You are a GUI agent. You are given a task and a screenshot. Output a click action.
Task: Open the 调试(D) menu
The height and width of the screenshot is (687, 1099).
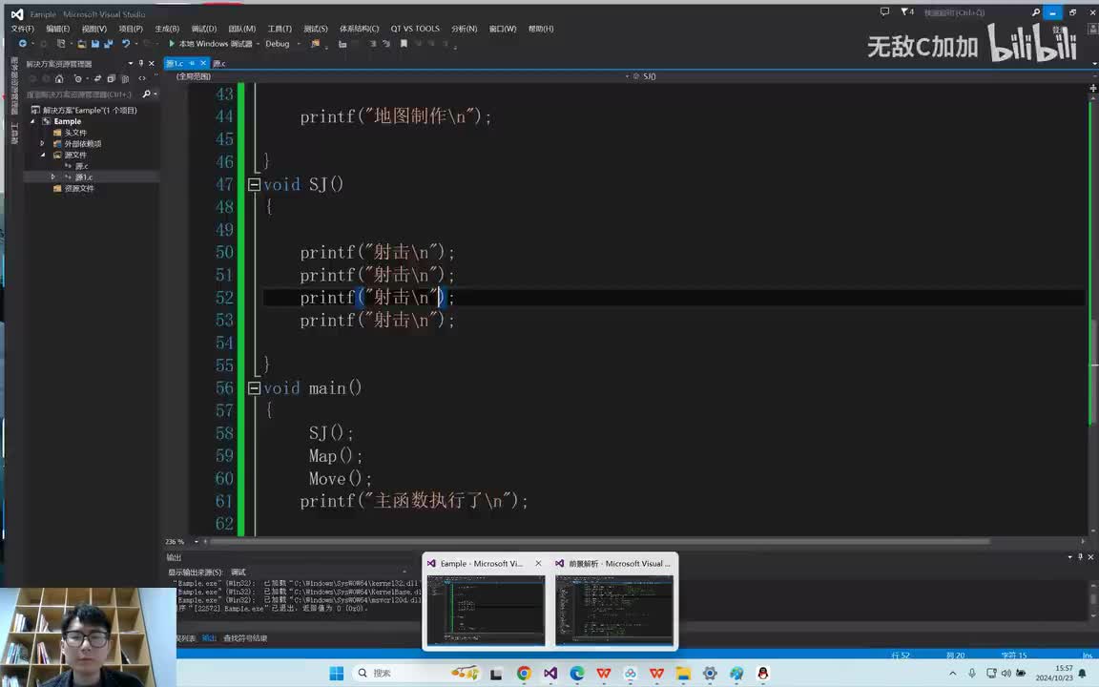click(x=204, y=29)
